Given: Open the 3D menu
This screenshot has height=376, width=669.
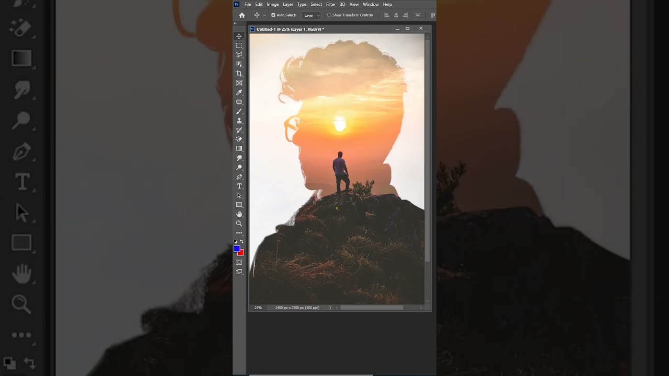Looking at the screenshot, I should coord(342,4).
